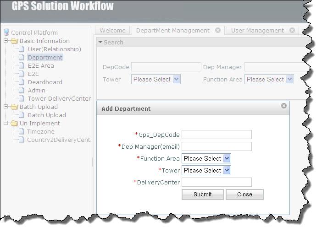Viewport: 322px width, 232px height.
Task: Collapse the Basic Information tree node
Action: [x=6, y=41]
